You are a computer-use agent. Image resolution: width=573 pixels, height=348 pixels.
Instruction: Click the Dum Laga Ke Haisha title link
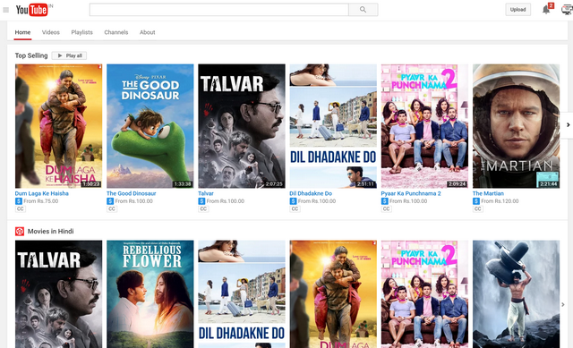click(x=42, y=193)
